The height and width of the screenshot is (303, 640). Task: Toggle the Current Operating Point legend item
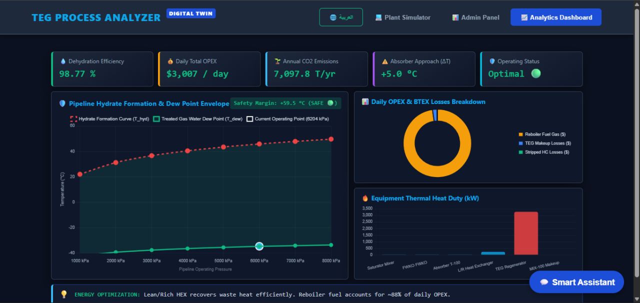[287, 119]
